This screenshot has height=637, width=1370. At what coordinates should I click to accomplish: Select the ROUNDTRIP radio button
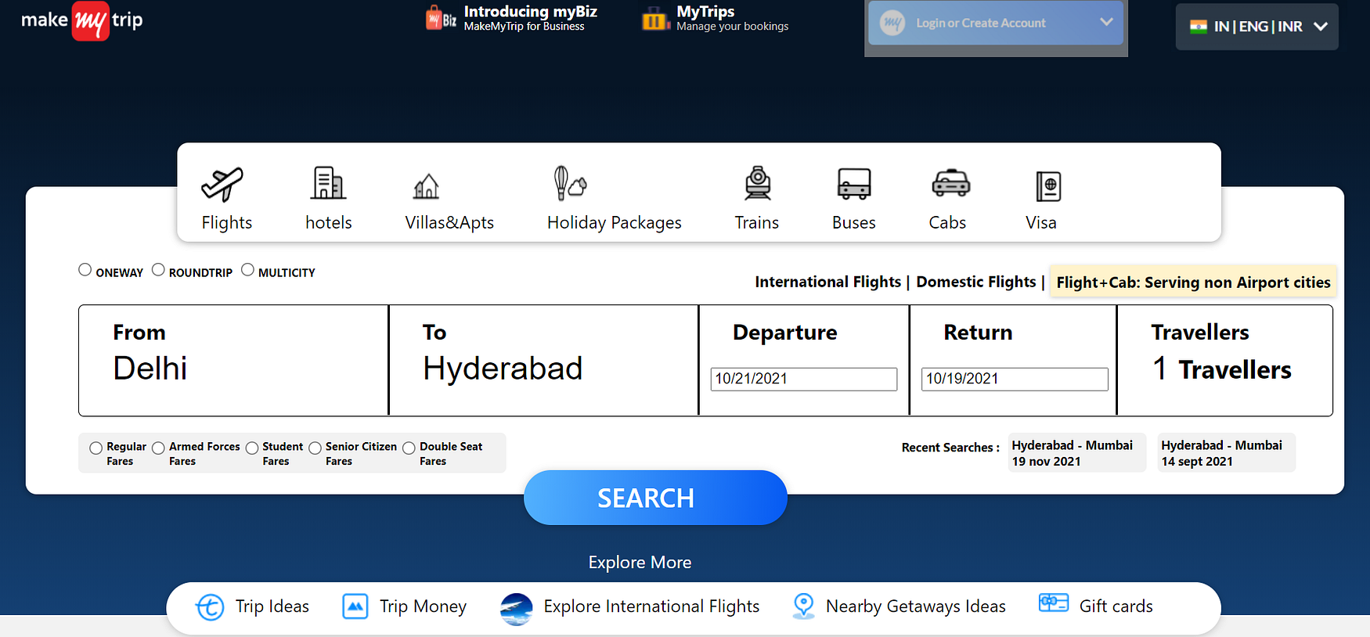pos(158,270)
